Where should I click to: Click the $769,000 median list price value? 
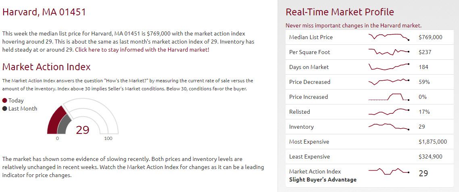431,37
